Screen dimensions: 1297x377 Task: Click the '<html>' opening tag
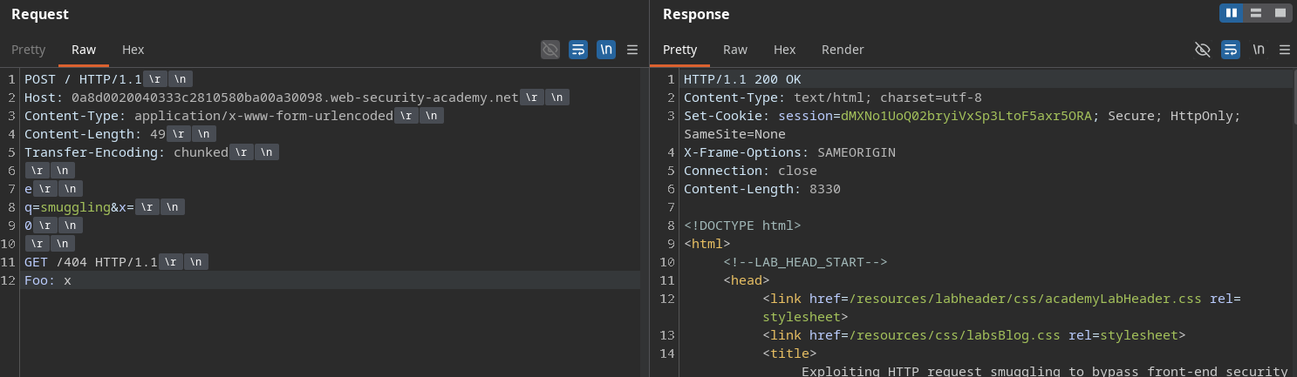pyautogui.click(x=707, y=244)
